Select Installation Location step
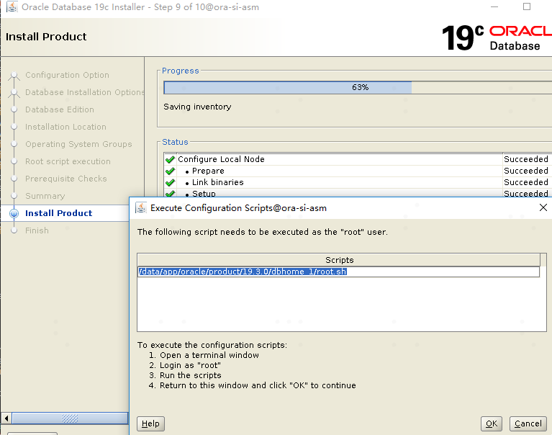Image resolution: width=552 pixels, height=435 pixels. coord(65,127)
